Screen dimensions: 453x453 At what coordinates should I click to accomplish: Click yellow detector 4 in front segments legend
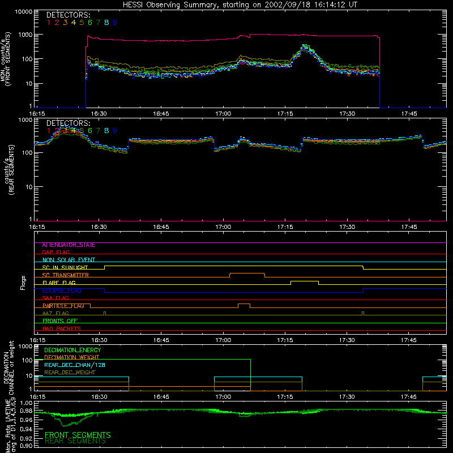pos(74,23)
